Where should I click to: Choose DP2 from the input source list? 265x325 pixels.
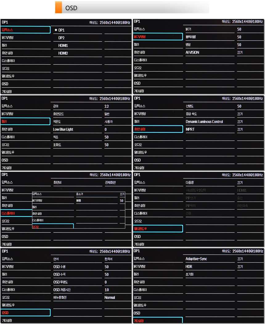coord(61,38)
